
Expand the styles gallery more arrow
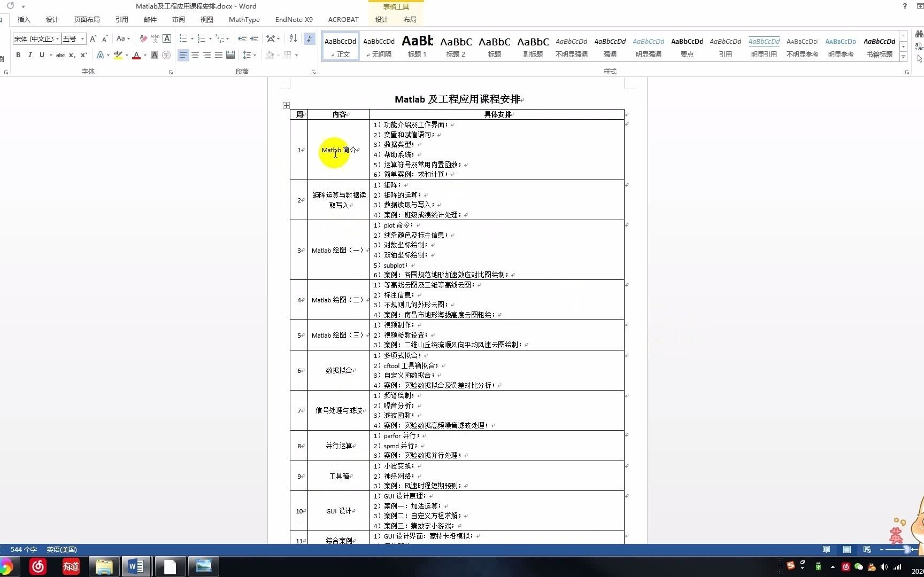(x=903, y=57)
